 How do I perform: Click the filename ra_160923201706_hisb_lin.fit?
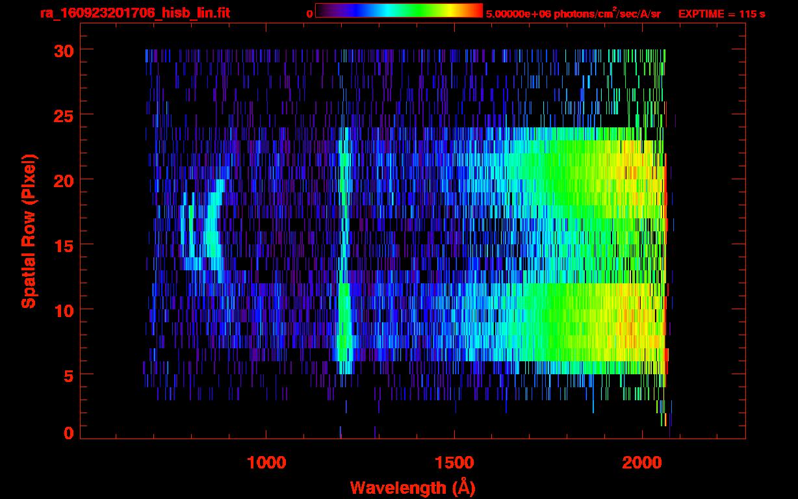click(134, 13)
